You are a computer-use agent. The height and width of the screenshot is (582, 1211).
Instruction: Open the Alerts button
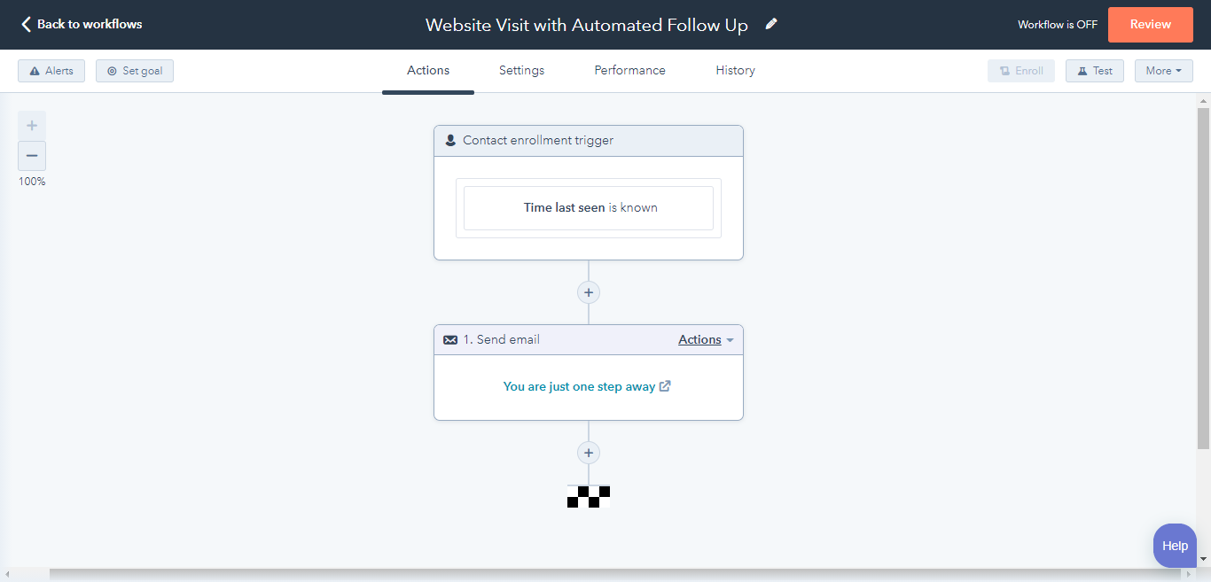tap(51, 71)
